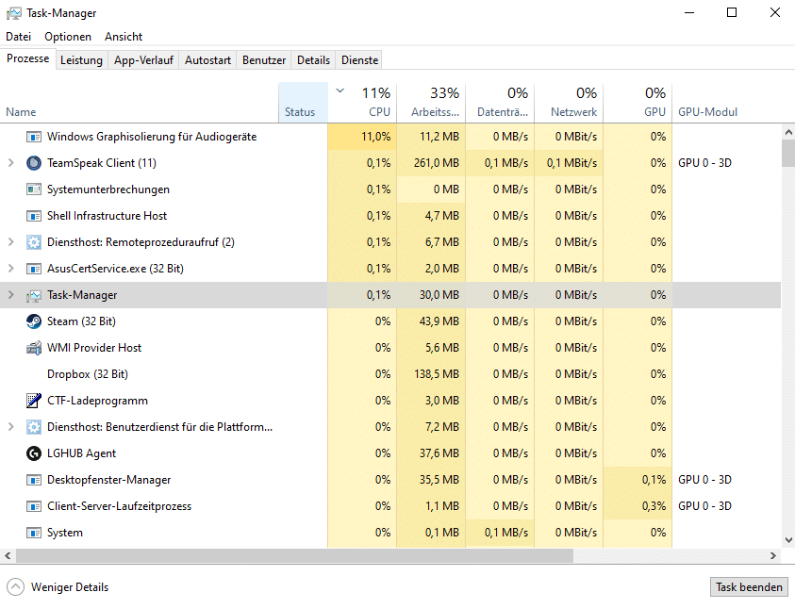Click the WMI Provider Host icon

click(34, 348)
